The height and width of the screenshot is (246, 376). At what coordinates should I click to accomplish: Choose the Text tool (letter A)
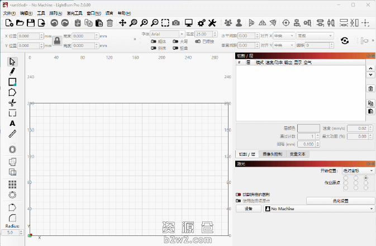pyautogui.click(x=12, y=123)
